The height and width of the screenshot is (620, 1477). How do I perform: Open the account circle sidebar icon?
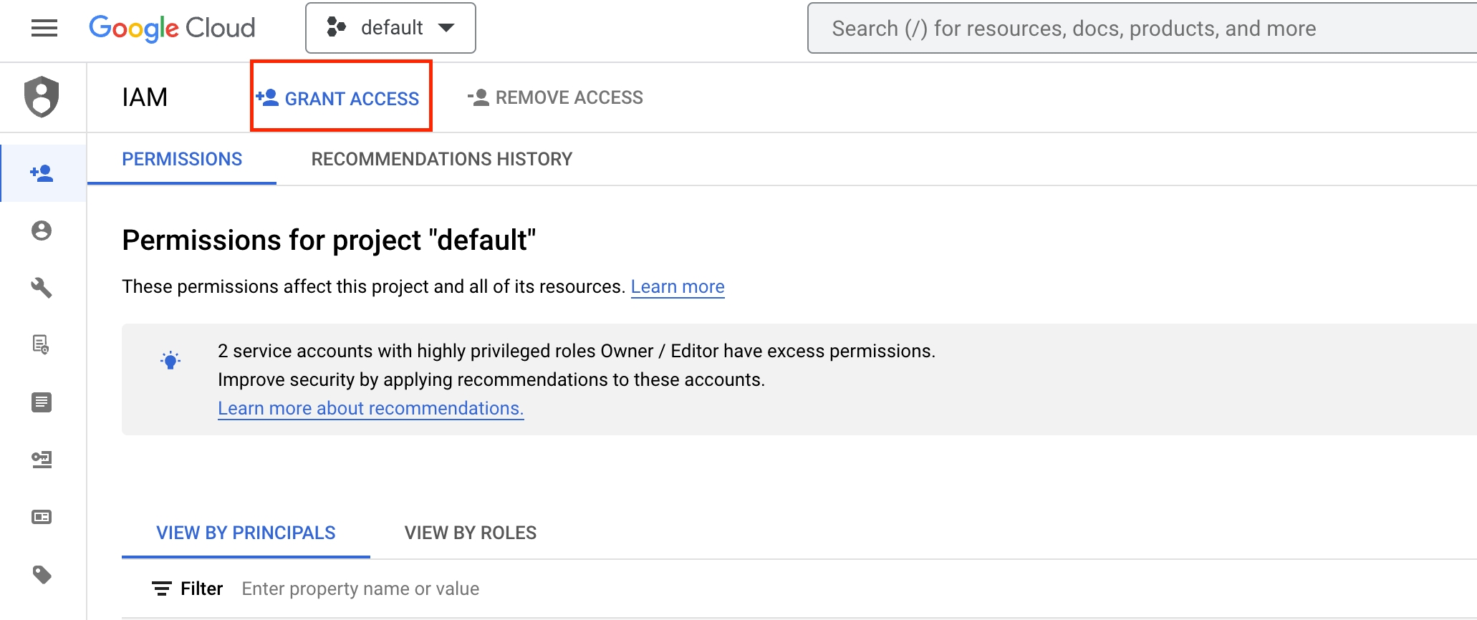click(42, 231)
